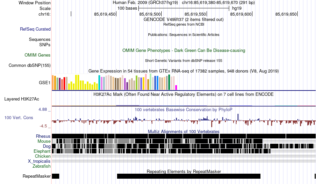Click the Scale track label

pyautogui.click(x=45, y=8)
